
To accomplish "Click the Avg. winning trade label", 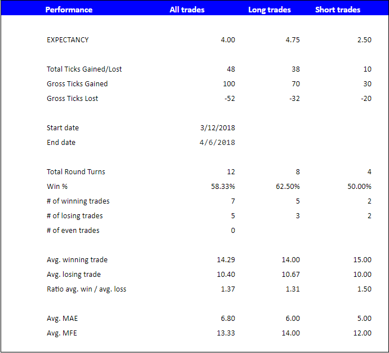I will (x=77, y=260).
